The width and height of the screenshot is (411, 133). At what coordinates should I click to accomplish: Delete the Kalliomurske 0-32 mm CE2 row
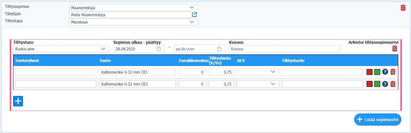tap(393, 84)
